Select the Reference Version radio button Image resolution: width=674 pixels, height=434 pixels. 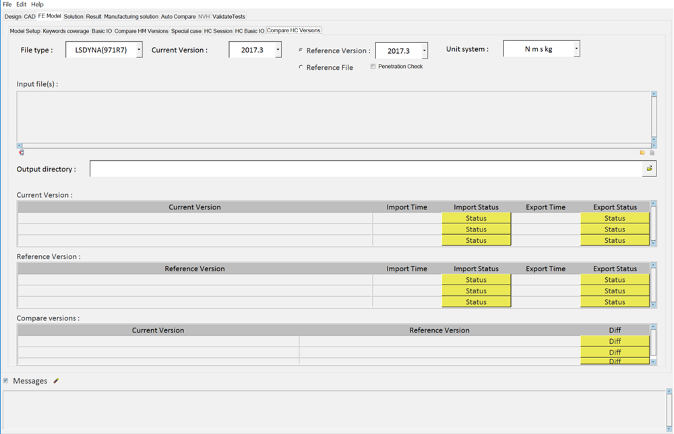[x=301, y=50]
